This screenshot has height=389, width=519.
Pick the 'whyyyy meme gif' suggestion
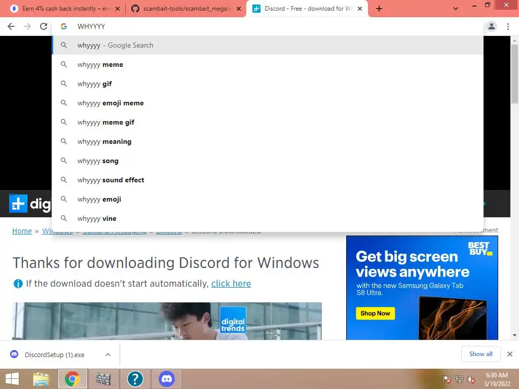268,122
